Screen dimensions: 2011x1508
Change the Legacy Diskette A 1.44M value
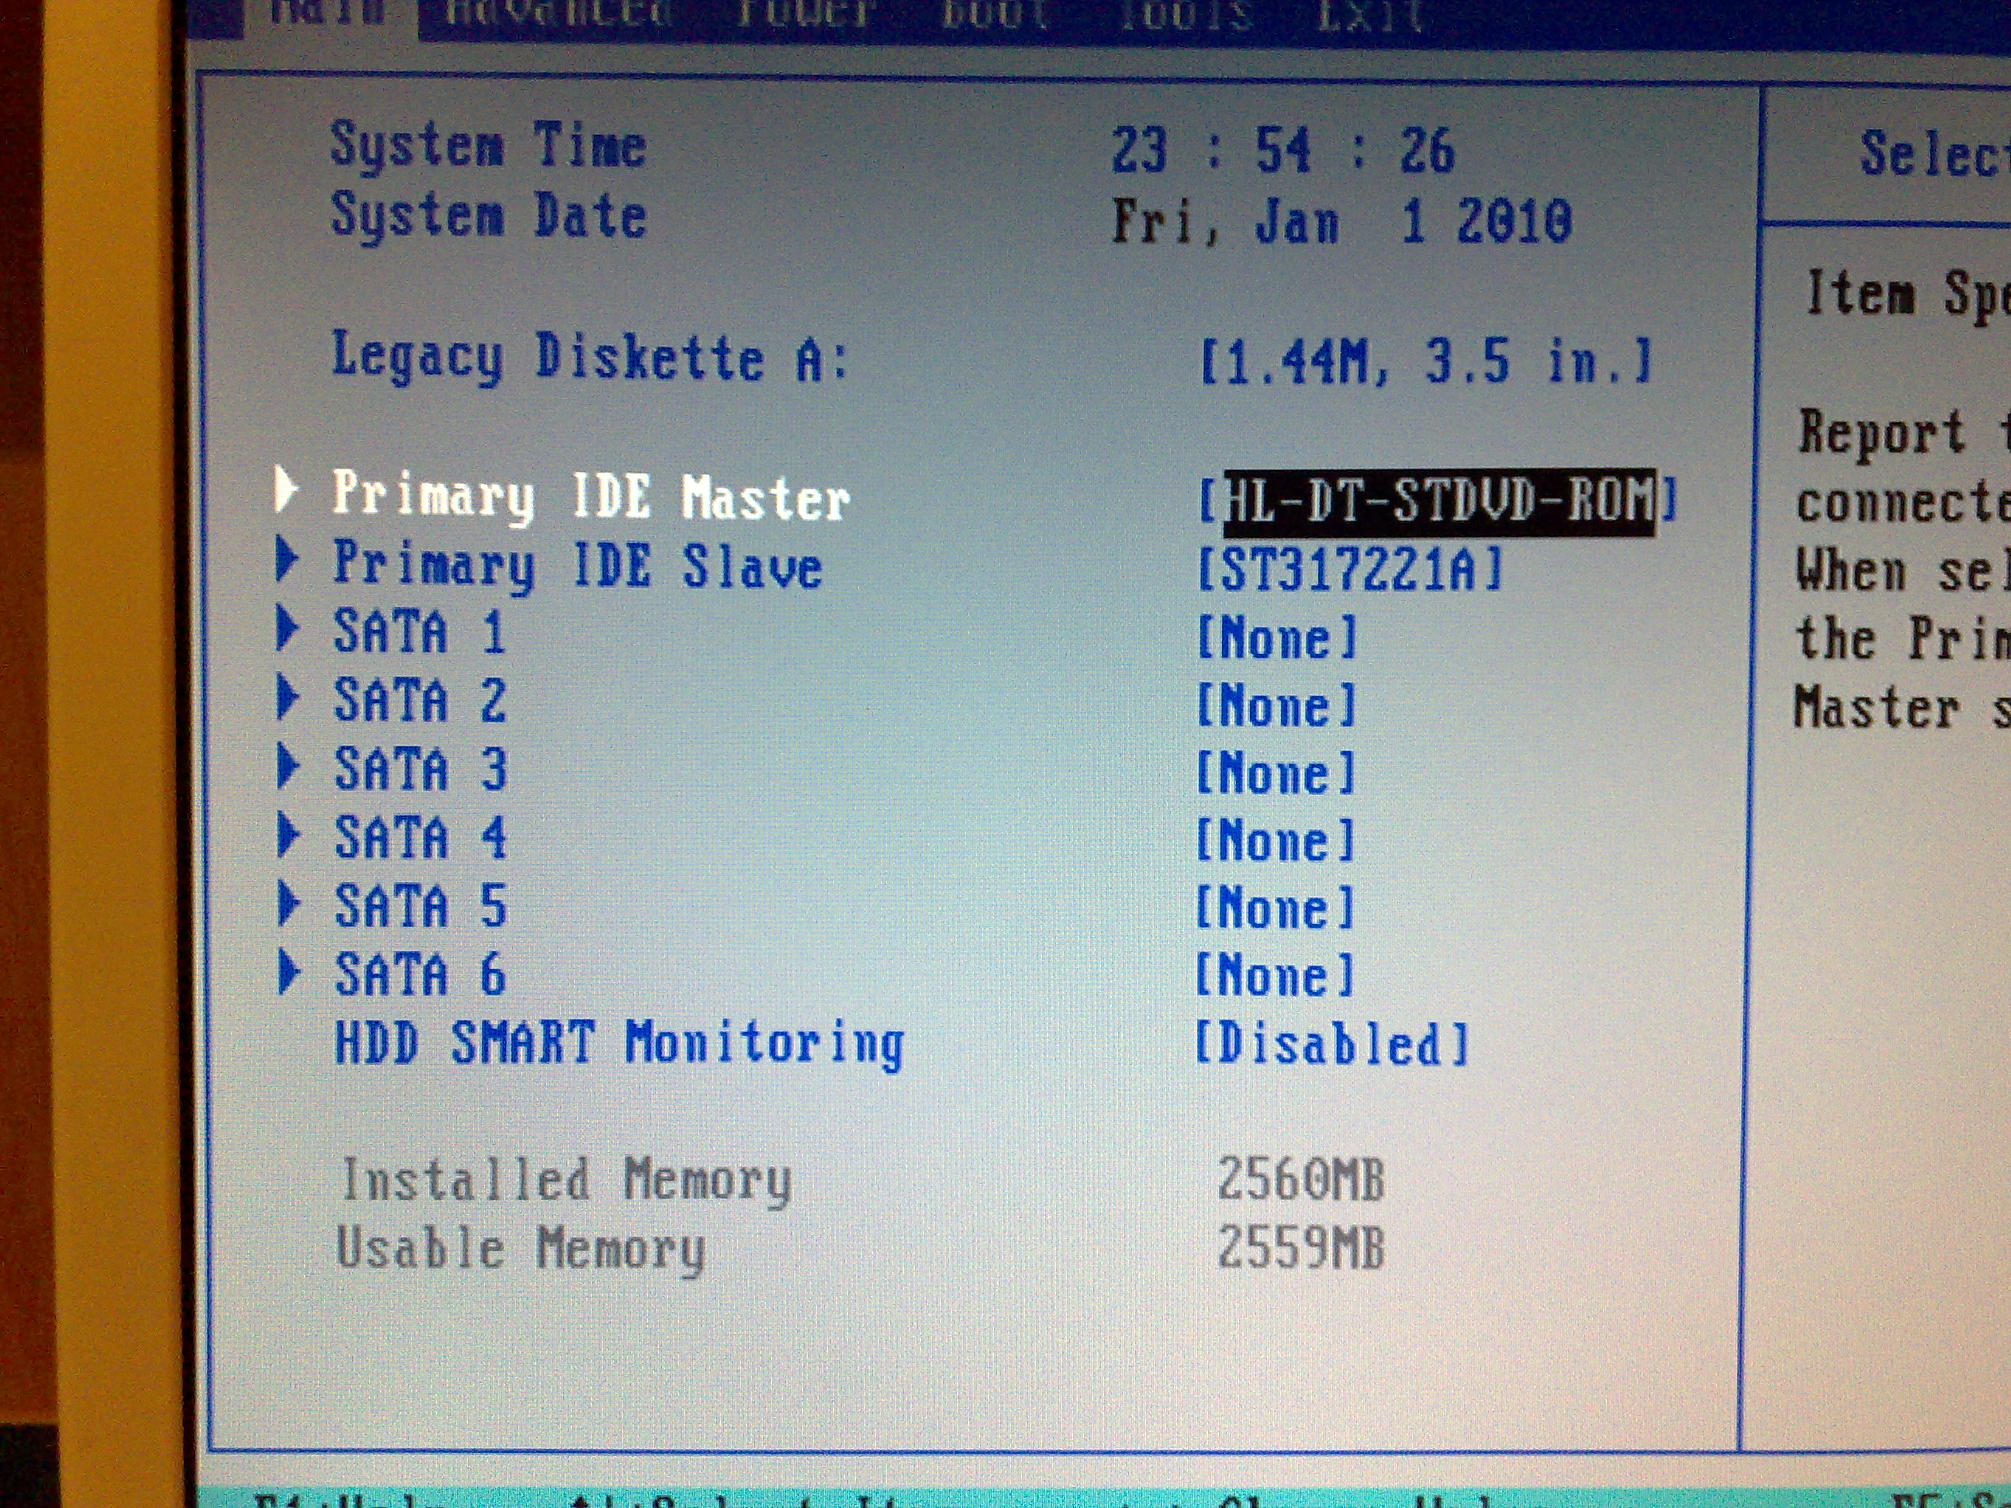[x=1427, y=361]
